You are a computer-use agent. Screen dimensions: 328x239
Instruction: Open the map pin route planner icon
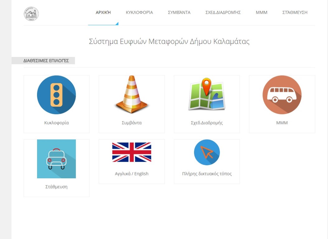pyautogui.click(x=207, y=94)
